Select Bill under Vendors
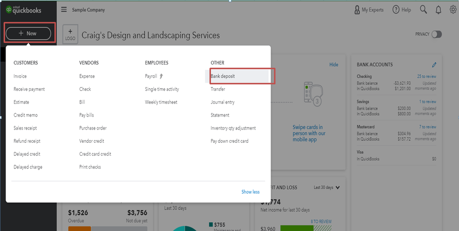The height and width of the screenshot is (231, 459). coord(82,102)
